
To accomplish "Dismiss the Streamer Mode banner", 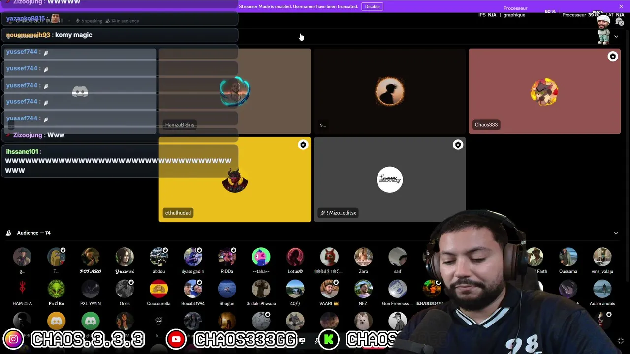I will [621, 6].
